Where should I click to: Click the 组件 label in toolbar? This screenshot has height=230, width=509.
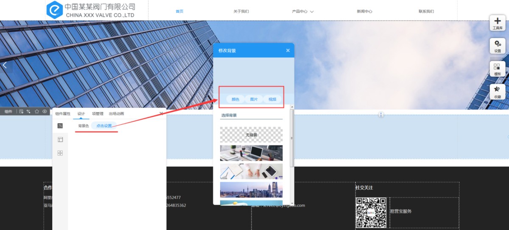point(8,112)
